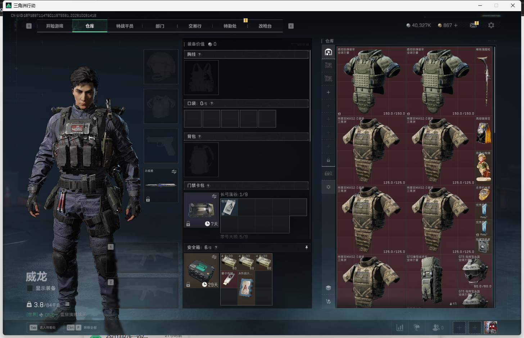Open the mail envelope icon
The width and height of the screenshot is (524, 338).
pyautogui.click(x=474, y=25)
